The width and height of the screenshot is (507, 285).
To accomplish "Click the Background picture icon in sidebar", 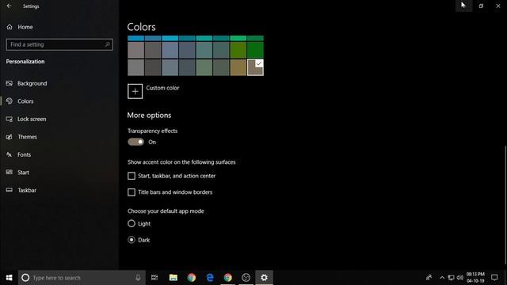I will coord(10,83).
